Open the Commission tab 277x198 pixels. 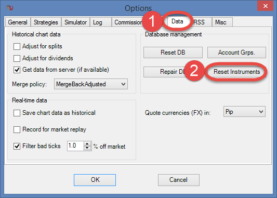[x=128, y=22]
